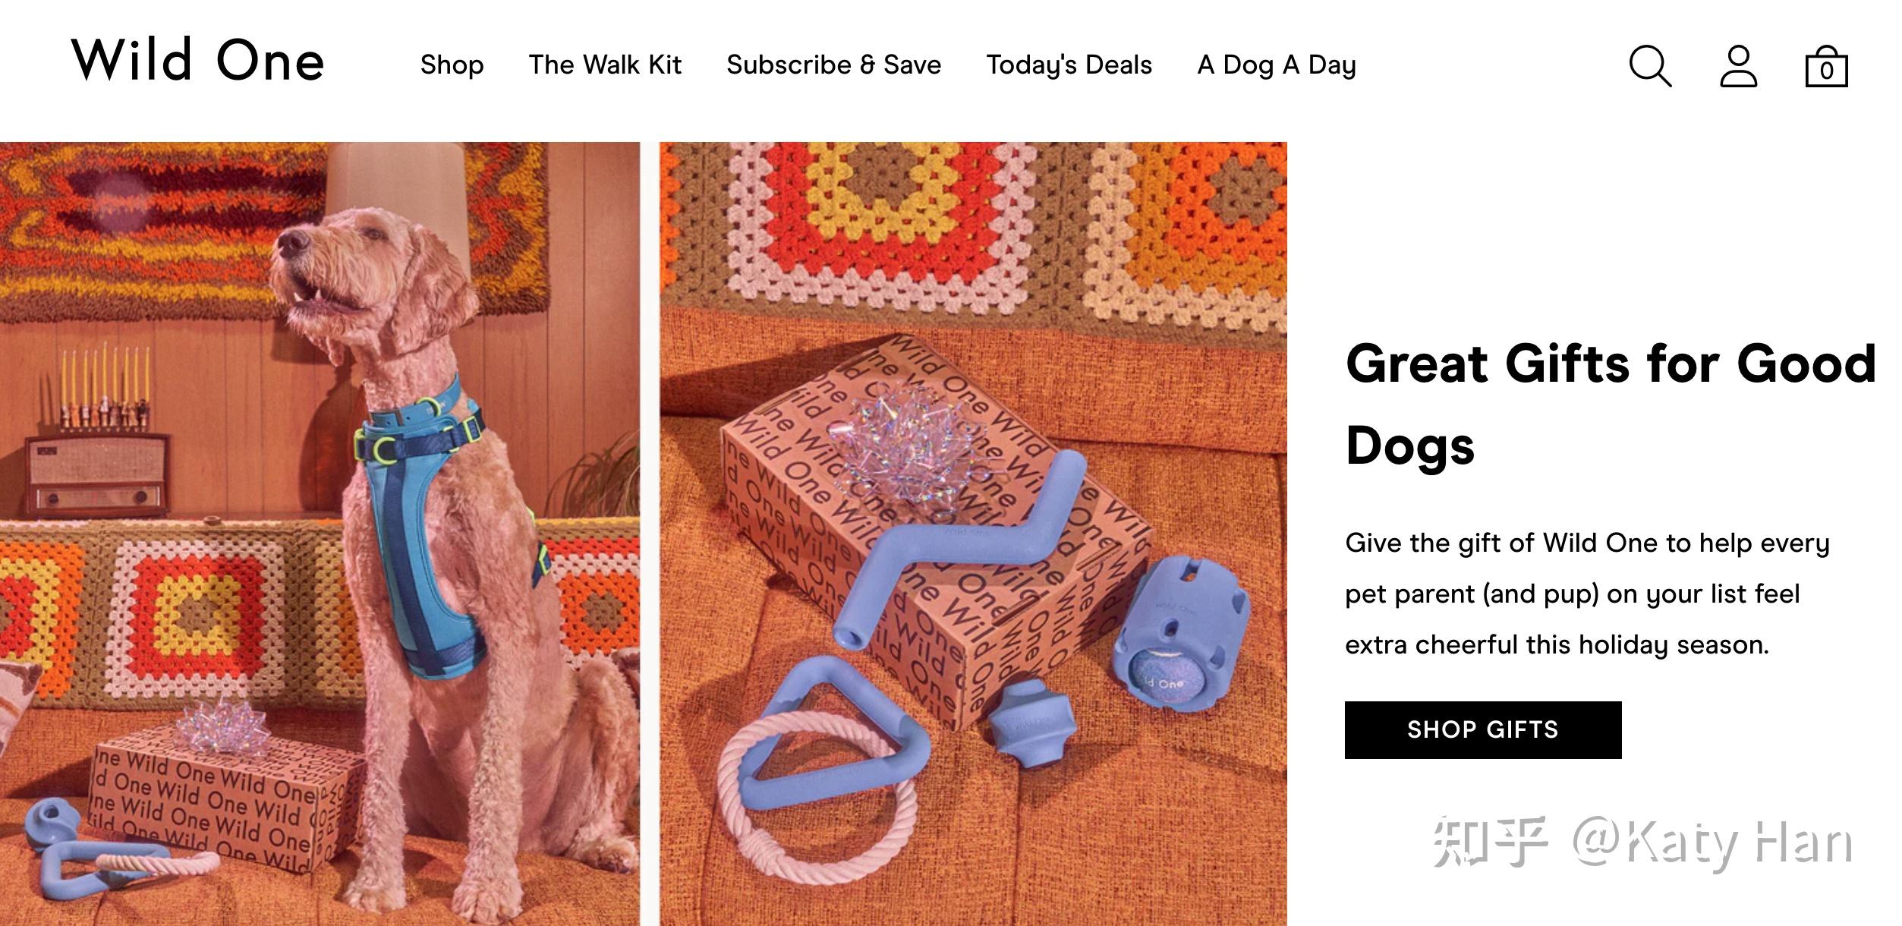Open the Shop menu
The height and width of the screenshot is (926, 1902).
click(x=452, y=65)
